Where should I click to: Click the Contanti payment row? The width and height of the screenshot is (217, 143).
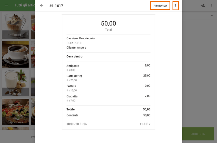point(108,115)
